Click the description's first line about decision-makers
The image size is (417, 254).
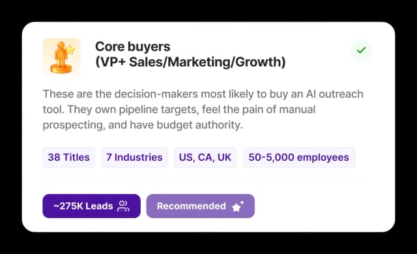pos(203,94)
